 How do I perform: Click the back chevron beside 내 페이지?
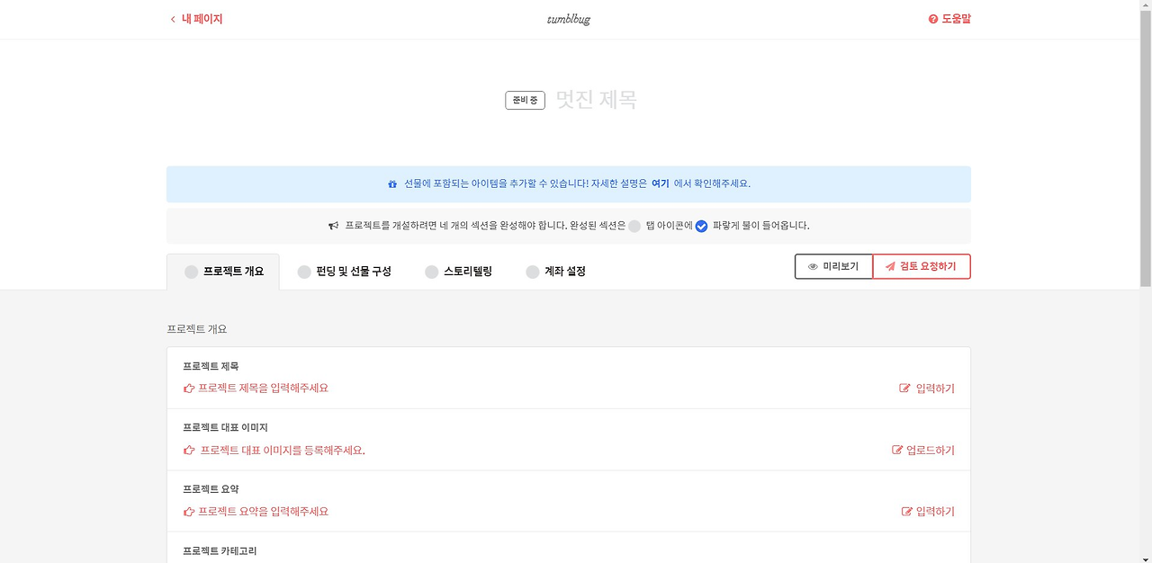(173, 19)
